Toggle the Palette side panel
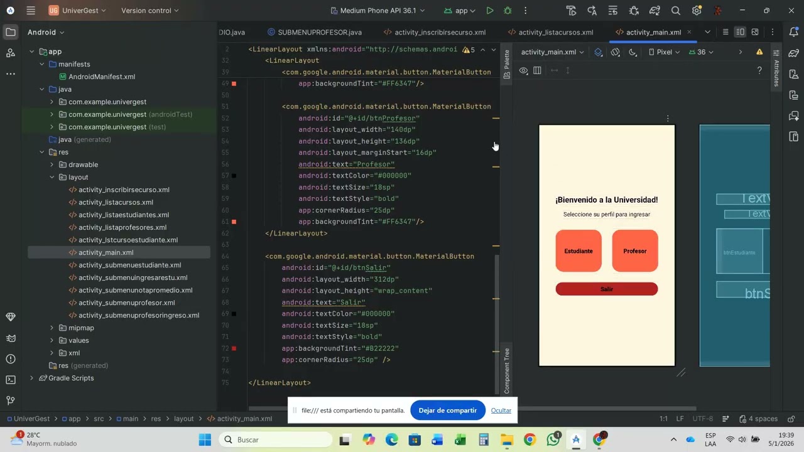Screen dimensions: 804x452 506,65
